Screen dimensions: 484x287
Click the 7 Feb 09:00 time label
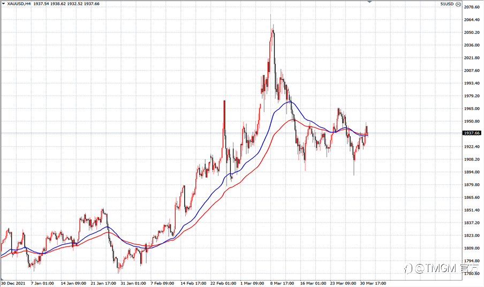pyautogui.click(x=162, y=283)
